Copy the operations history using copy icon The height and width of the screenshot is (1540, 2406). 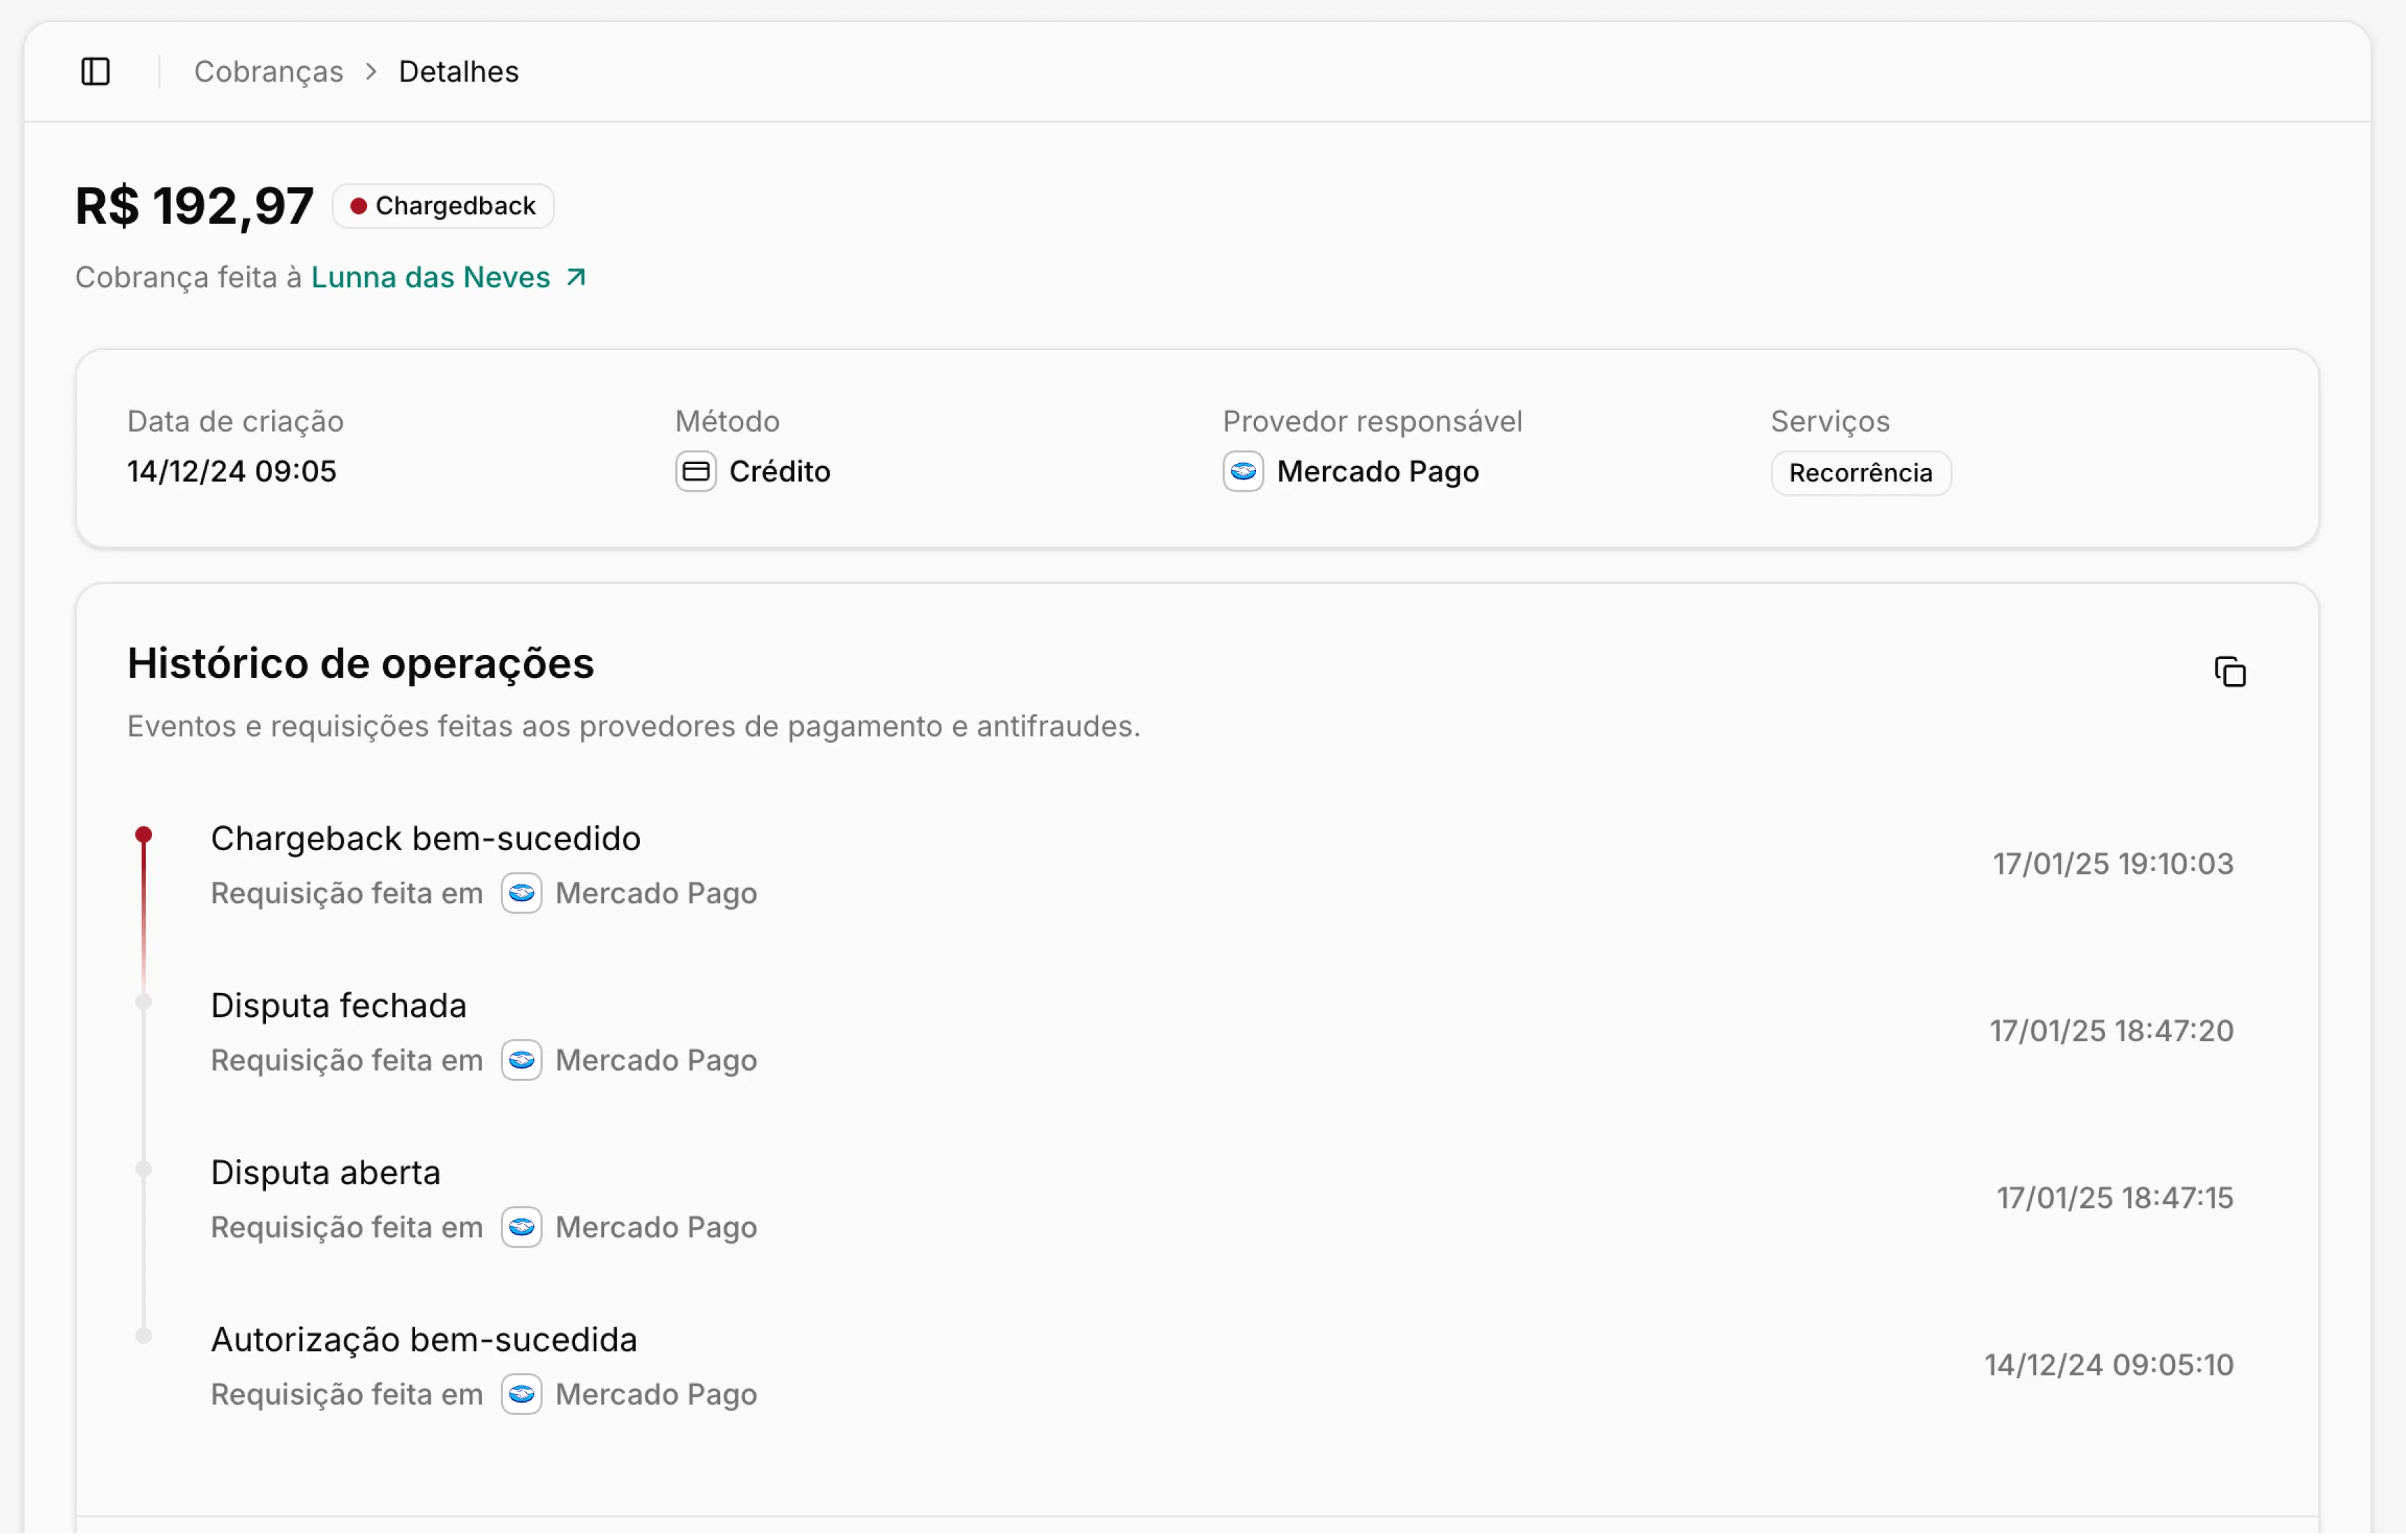pyautogui.click(x=2230, y=673)
